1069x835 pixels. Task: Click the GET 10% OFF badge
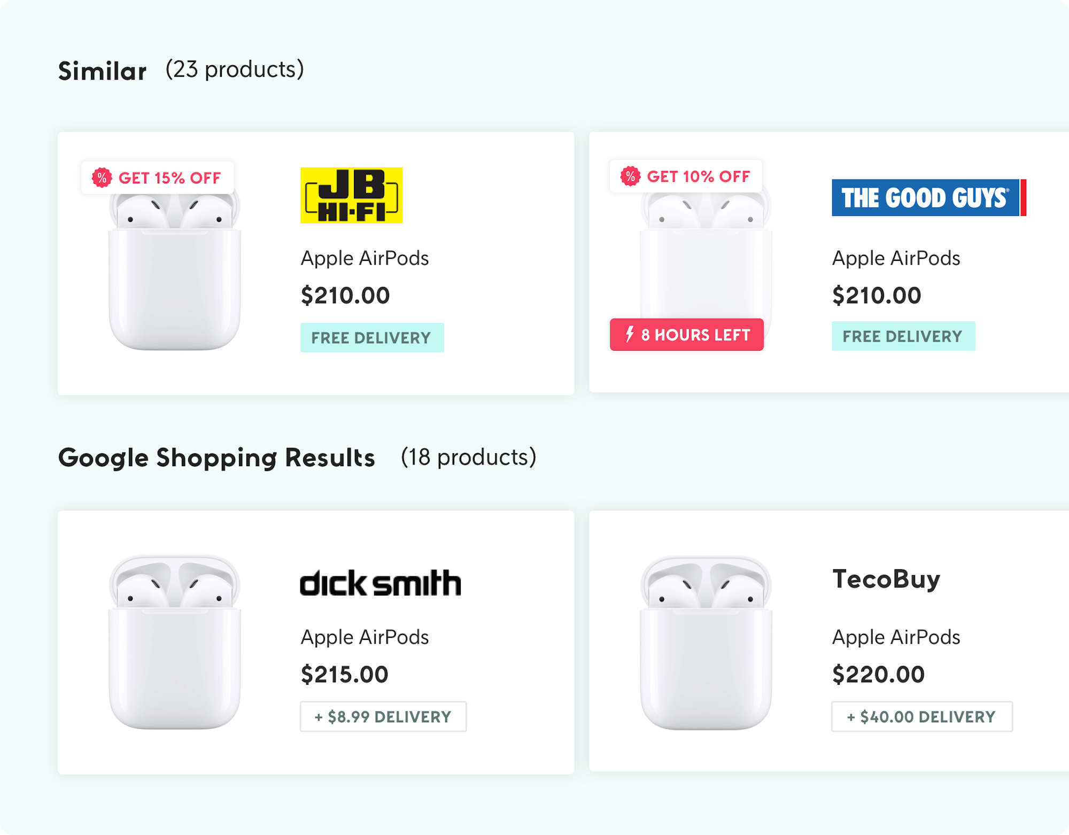pos(686,176)
